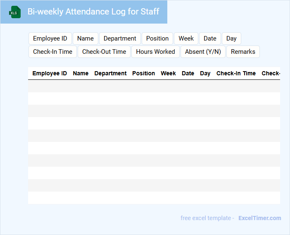Select the Remarks tag button

(x=243, y=52)
